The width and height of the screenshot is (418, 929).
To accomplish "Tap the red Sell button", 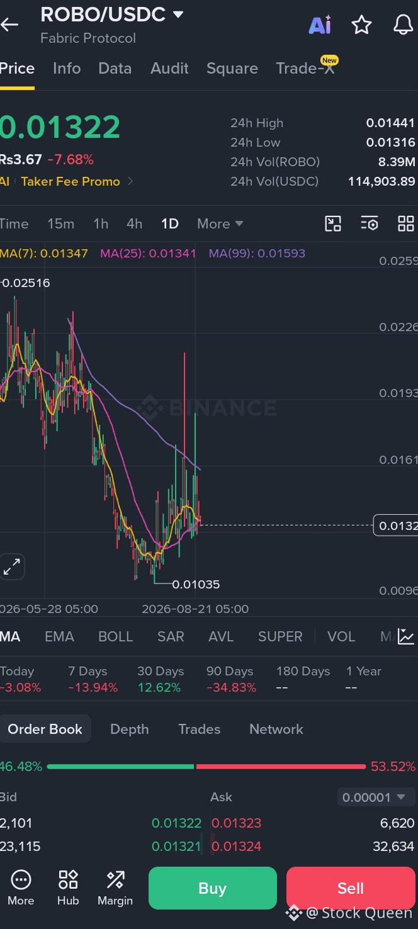I will click(351, 888).
